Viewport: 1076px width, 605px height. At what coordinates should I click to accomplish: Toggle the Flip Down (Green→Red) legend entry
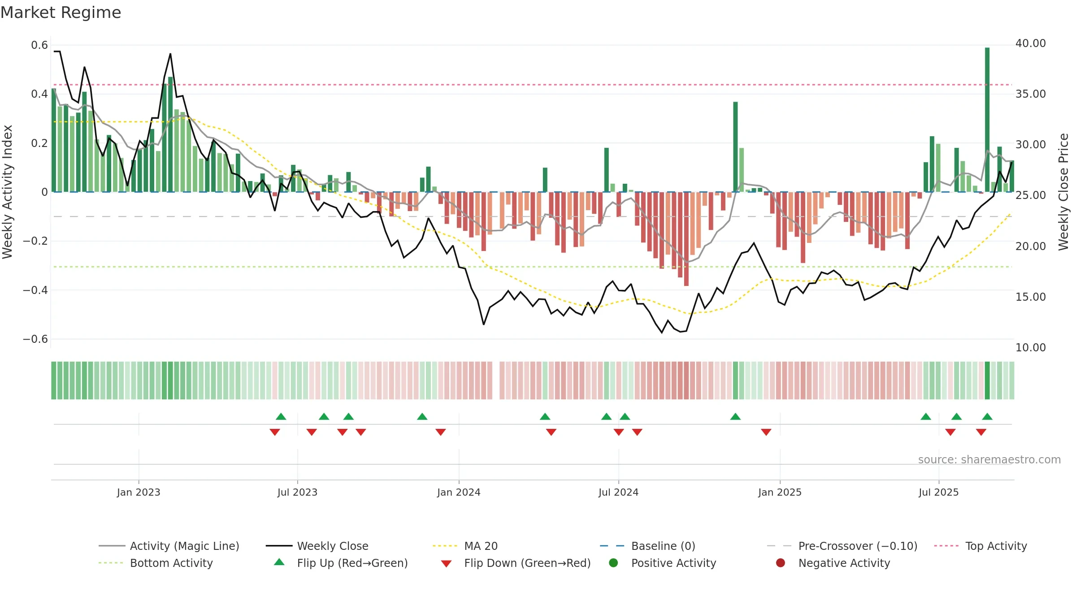(516, 563)
